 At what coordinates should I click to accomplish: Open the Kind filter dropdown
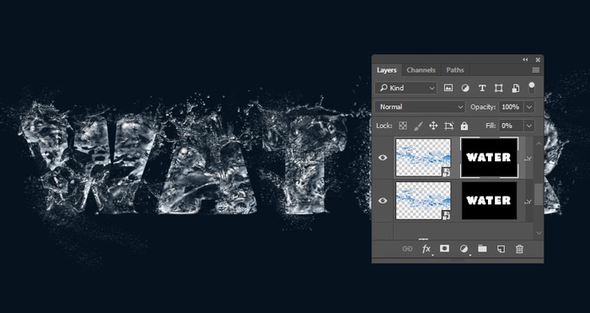pyautogui.click(x=406, y=88)
